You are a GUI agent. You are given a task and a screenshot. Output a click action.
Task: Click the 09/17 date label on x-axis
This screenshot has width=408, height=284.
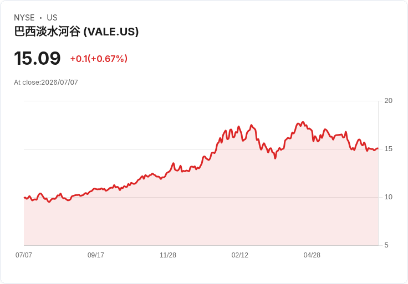[96, 255]
